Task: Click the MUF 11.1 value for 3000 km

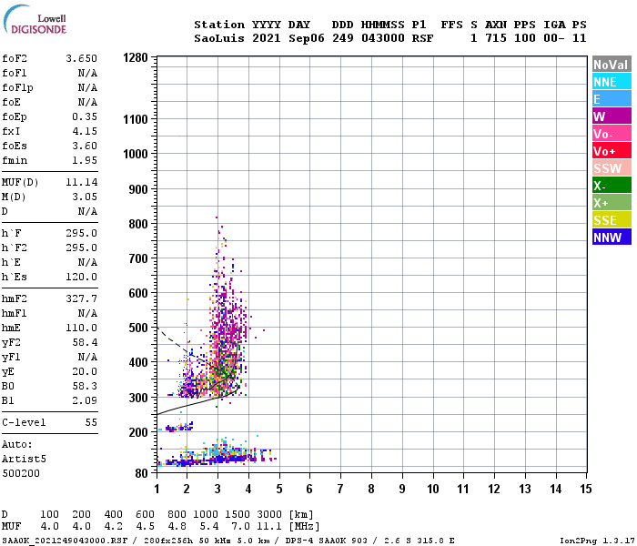Action: pos(269,527)
